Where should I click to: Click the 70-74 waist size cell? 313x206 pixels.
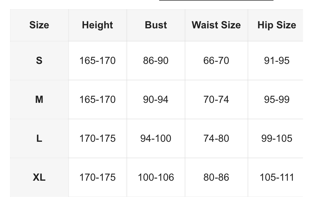pyautogui.click(x=216, y=100)
